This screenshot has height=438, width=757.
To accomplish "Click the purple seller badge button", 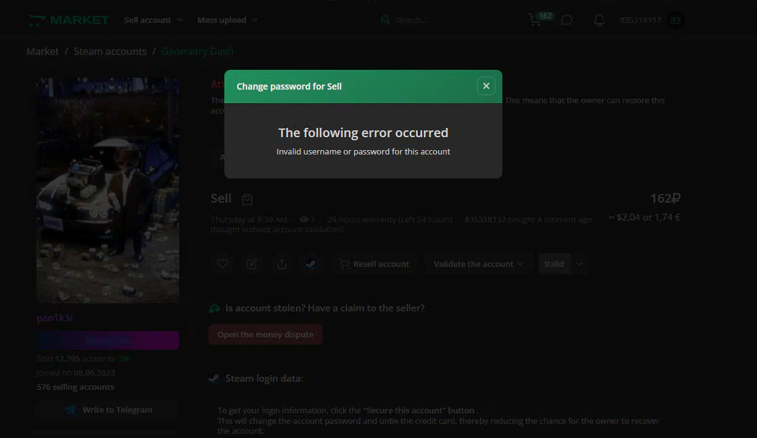I will coord(108,340).
